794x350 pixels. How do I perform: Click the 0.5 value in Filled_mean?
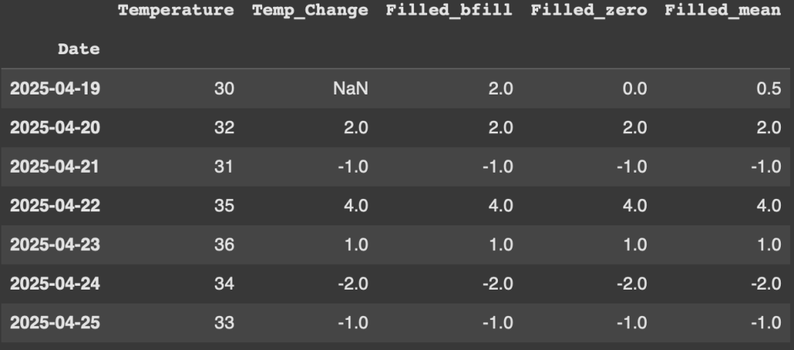pyautogui.click(x=769, y=89)
